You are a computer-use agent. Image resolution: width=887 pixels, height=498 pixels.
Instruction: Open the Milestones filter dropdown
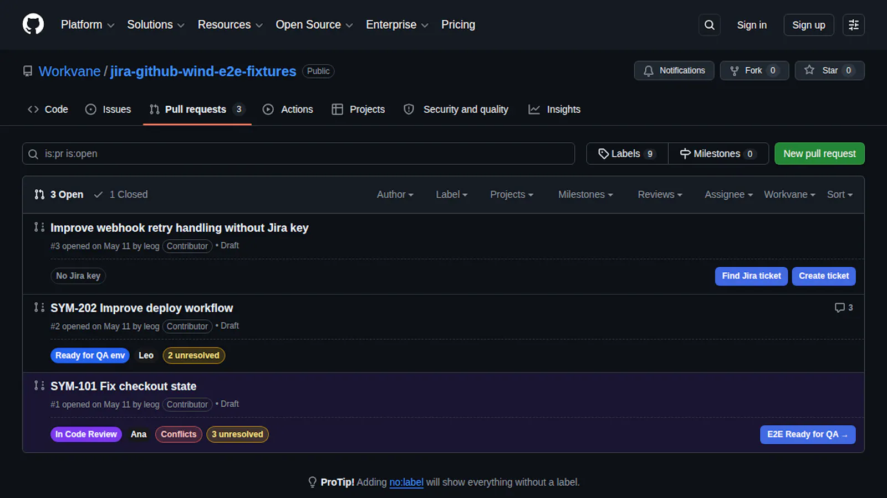pyautogui.click(x=585, y=195)
